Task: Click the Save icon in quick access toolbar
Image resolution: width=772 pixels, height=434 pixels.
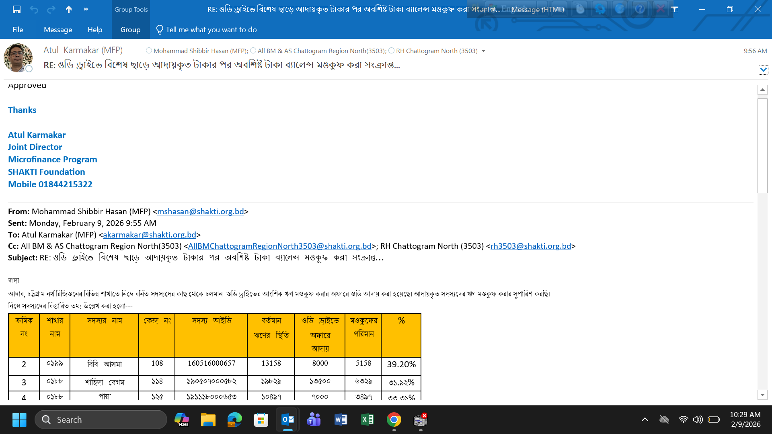Action: (x=16, y=9)
